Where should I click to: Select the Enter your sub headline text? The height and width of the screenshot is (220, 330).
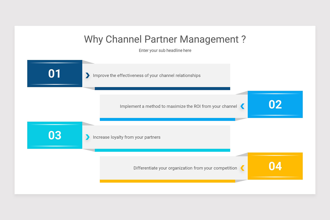click(165, 50)
